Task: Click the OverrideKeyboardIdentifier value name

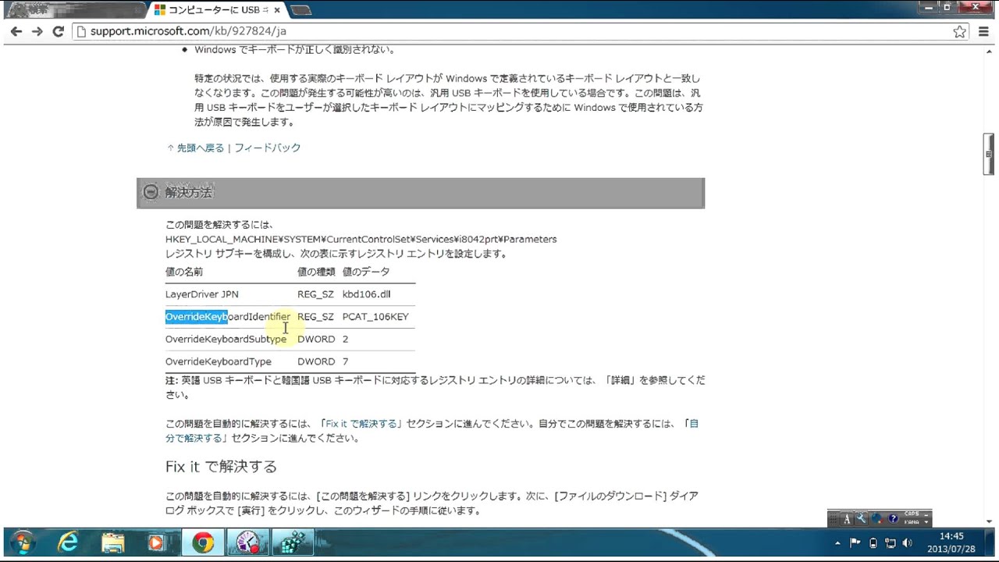Action: 228,317
